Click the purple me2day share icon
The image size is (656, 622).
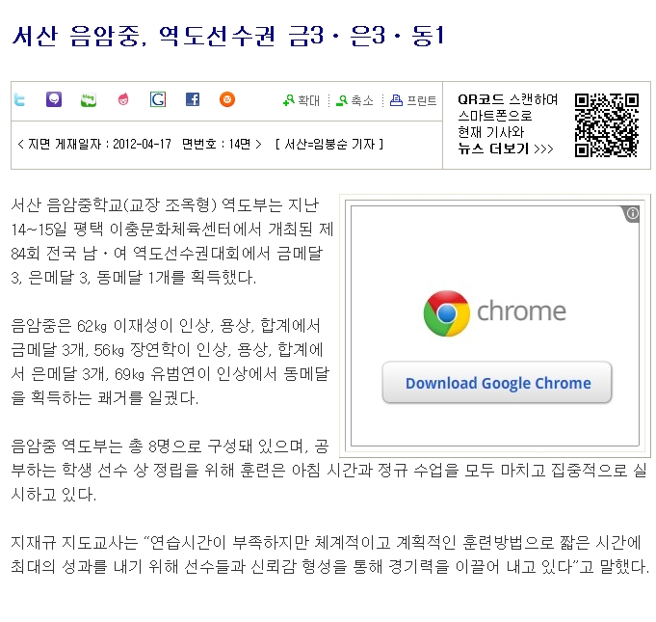pyautogui.click(x=54, y=99)
